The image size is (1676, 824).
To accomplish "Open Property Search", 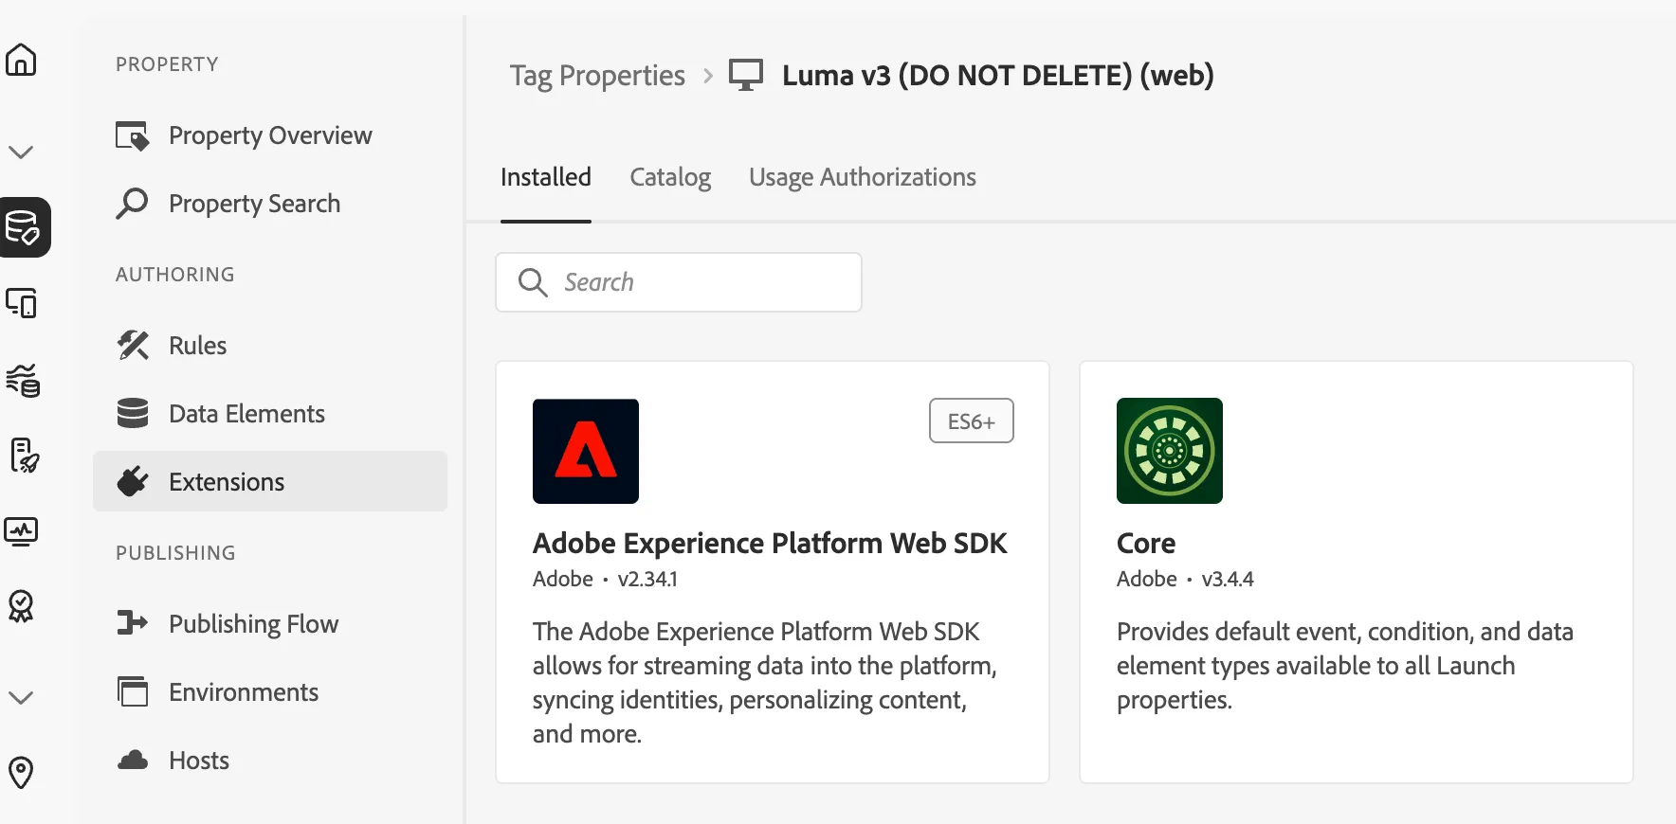I will pos(270,204).
